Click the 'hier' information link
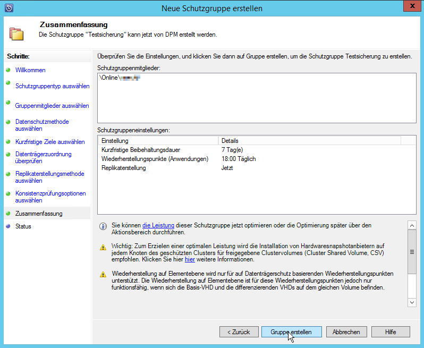 pos(190,260)
